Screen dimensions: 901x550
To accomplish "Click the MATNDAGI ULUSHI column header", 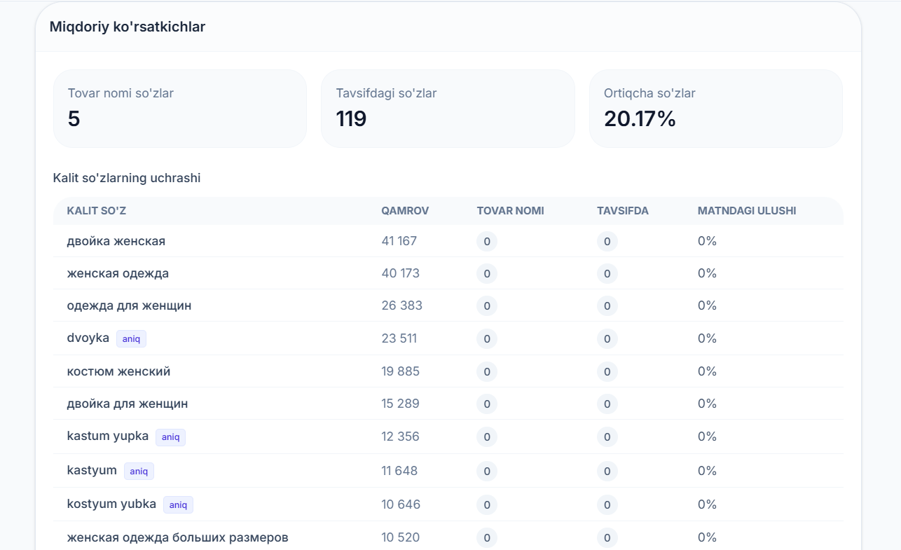I will coord(747,211).
